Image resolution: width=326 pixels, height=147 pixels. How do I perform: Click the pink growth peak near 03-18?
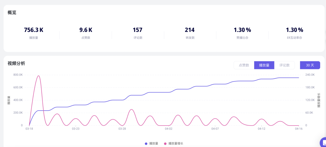(x=38, y=76)
